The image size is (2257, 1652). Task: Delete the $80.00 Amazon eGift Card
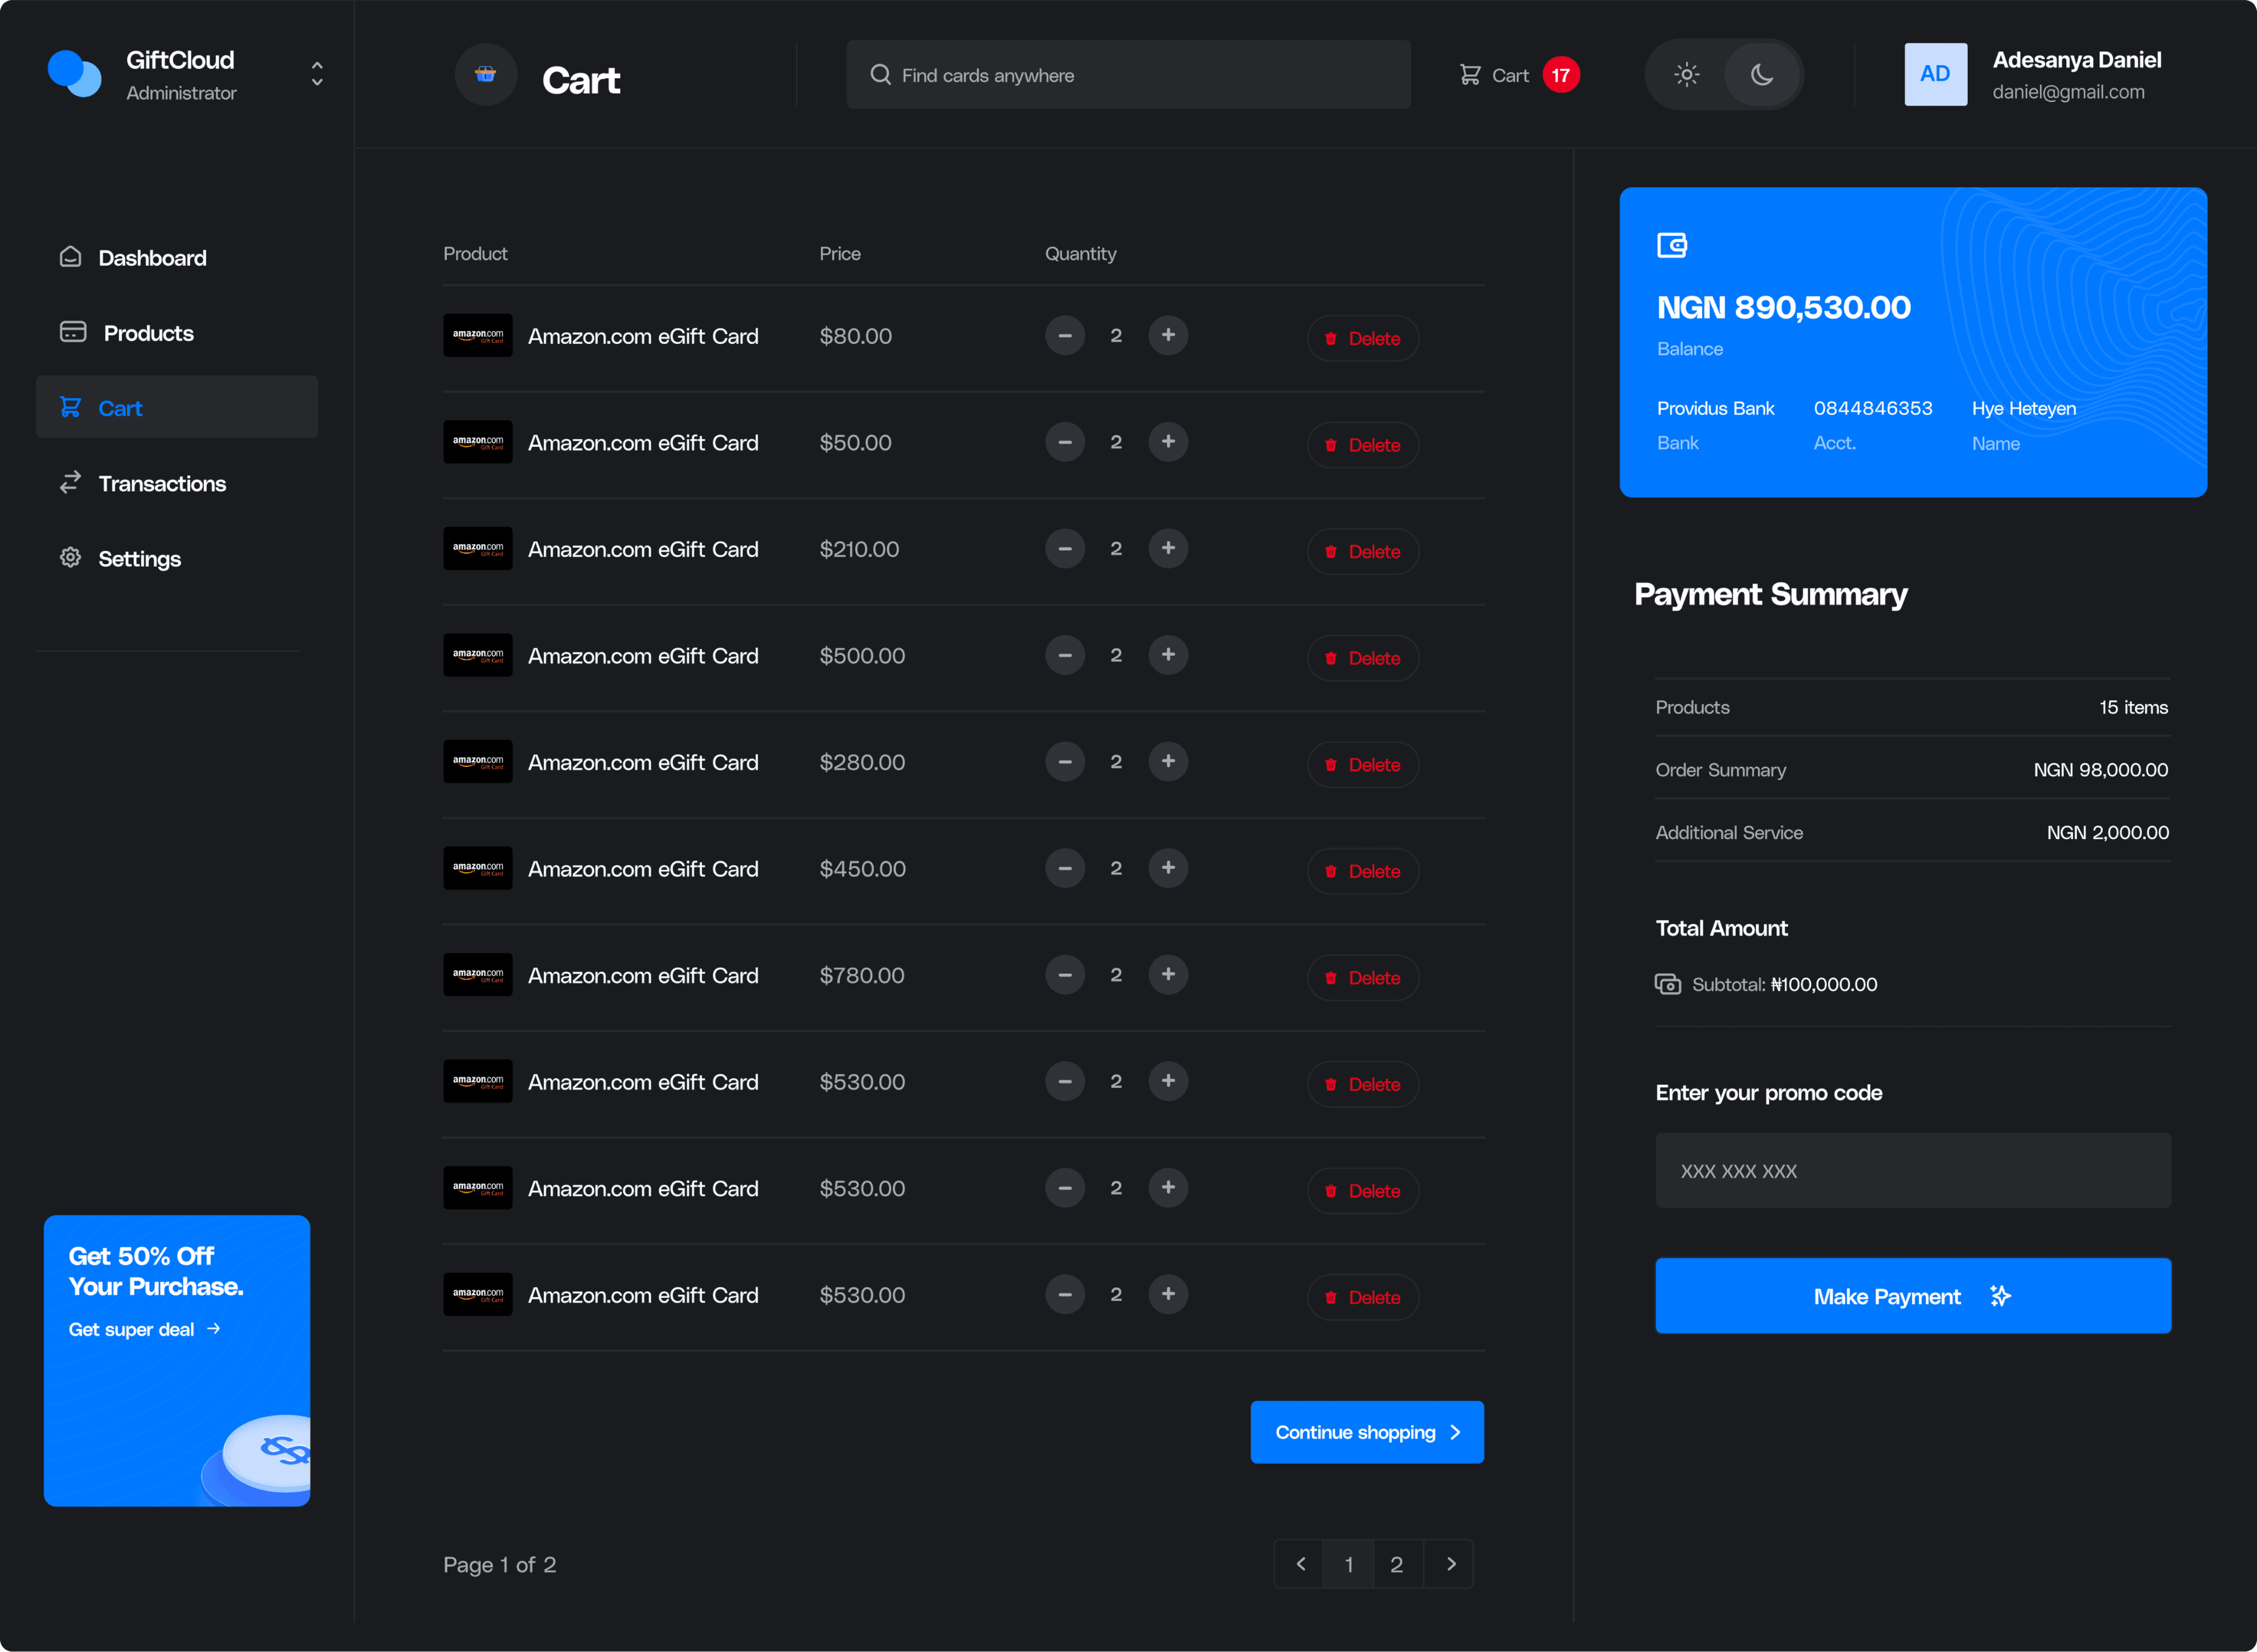pyautogui.click(x=1363, y=339)
